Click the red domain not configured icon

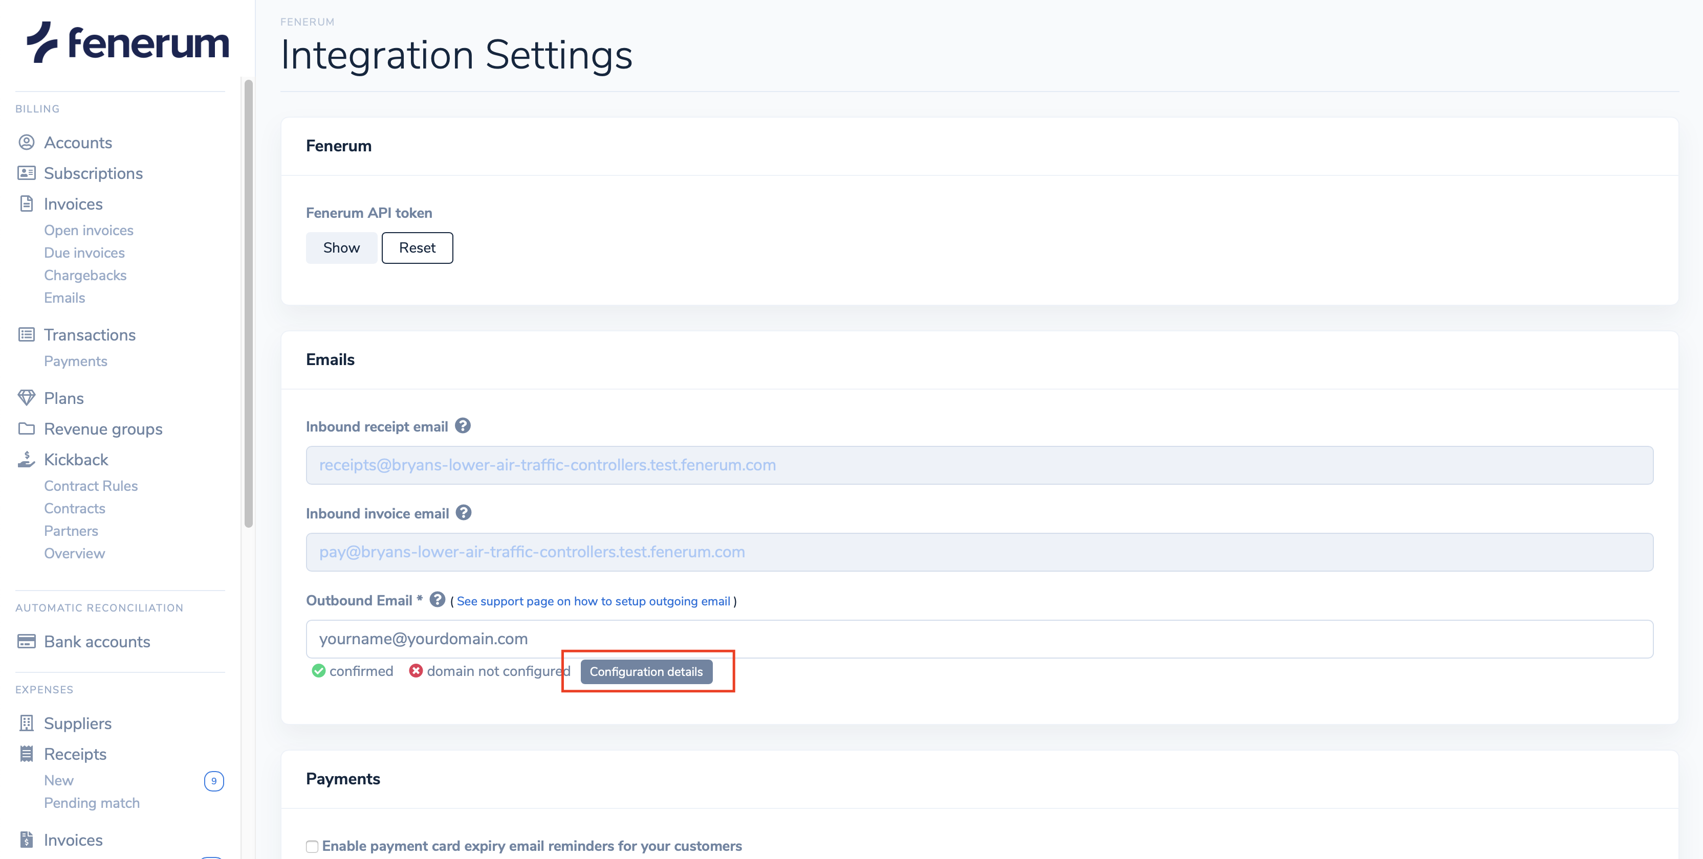(x=416, y=671)
